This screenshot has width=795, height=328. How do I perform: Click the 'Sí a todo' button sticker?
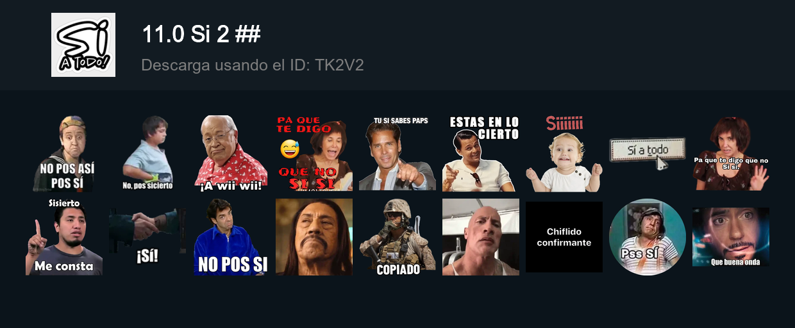[x=648, y=154]
